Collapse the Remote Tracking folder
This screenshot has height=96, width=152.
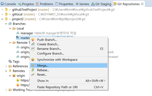coord(10,43)
